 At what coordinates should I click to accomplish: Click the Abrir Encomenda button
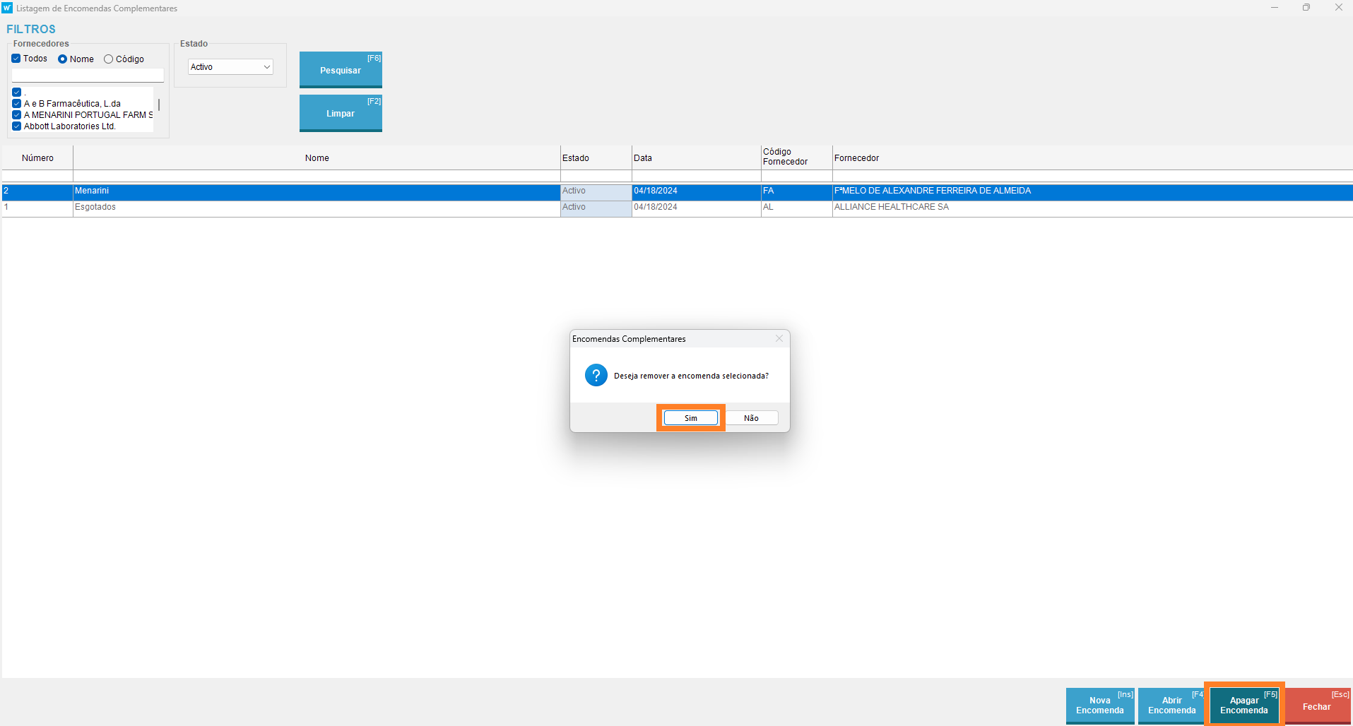click(1171, 706)
